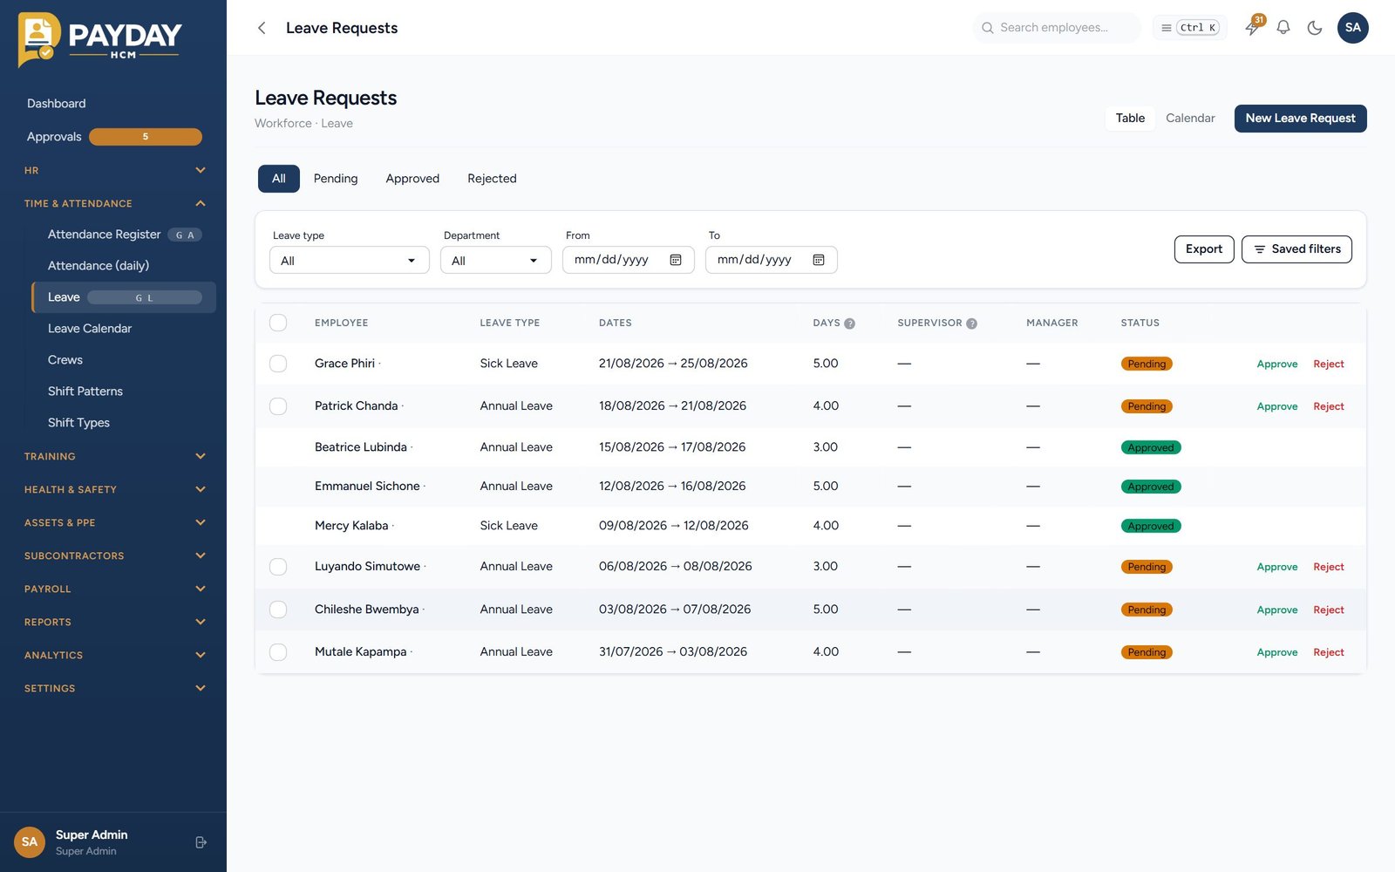
Task: Click the SA avatar in sidebar footer
Action: (30, 842)
